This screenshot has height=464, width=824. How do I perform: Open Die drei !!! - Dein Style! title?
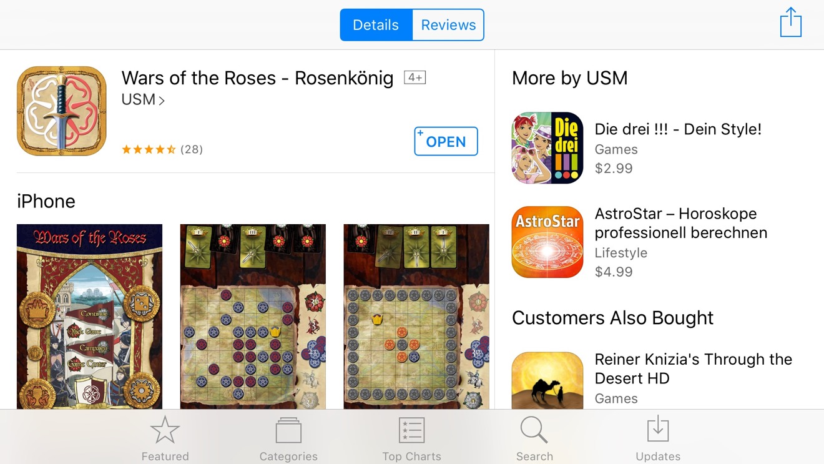[678, 129]
